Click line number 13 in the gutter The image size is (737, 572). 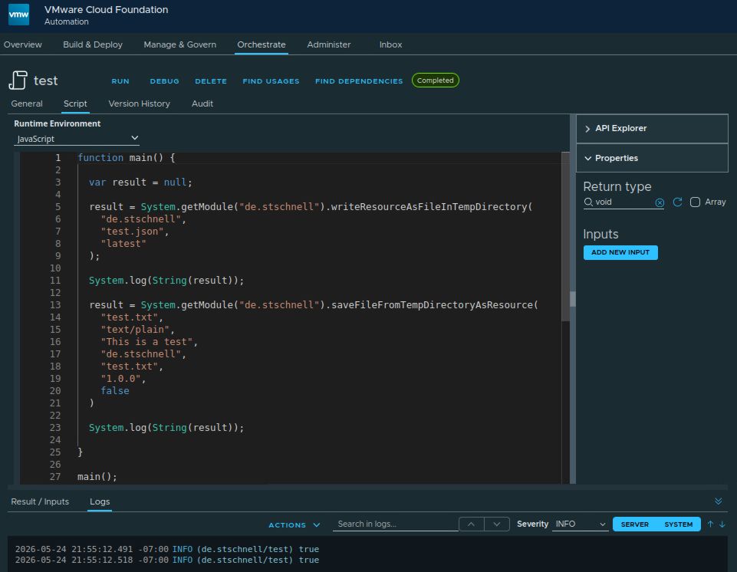point(55,305)
